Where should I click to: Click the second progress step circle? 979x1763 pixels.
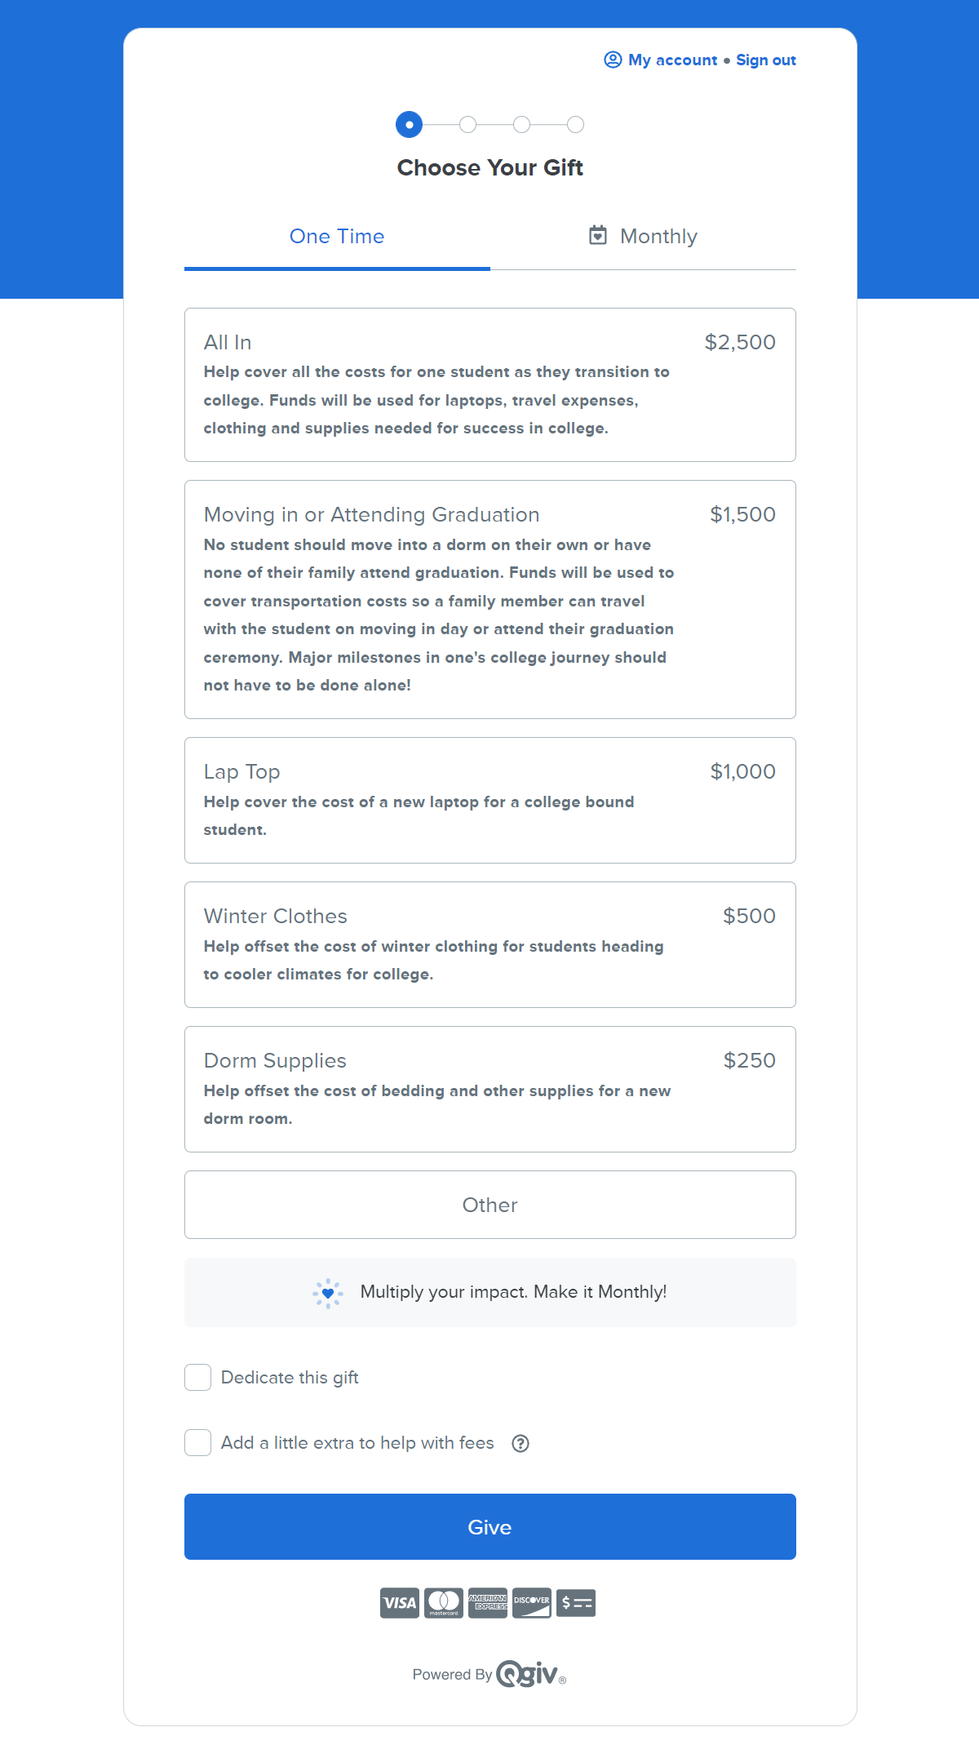point(467,125)
